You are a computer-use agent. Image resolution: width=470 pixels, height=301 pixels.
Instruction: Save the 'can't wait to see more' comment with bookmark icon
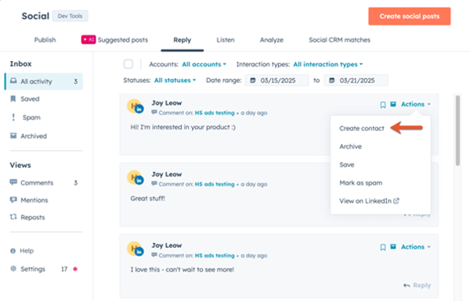click(383, 247)
